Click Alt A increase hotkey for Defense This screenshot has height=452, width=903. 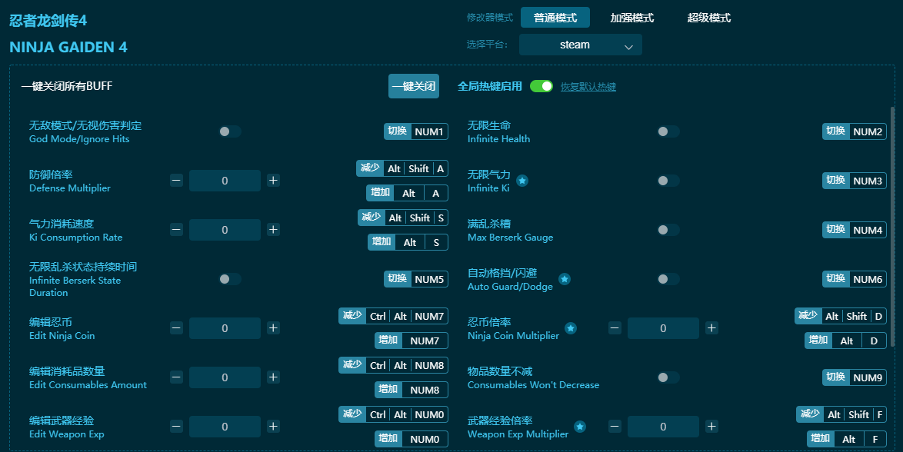click(x=407, y=194)
